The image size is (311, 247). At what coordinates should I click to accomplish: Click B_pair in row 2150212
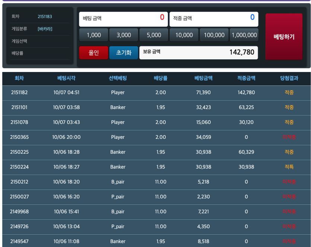118,182
